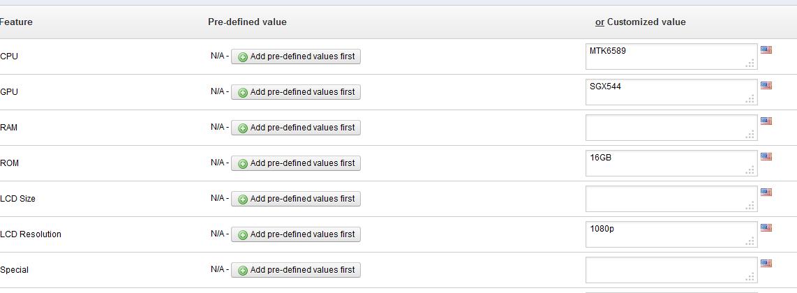Click the green plus icon in CPU row

(243, 57)
